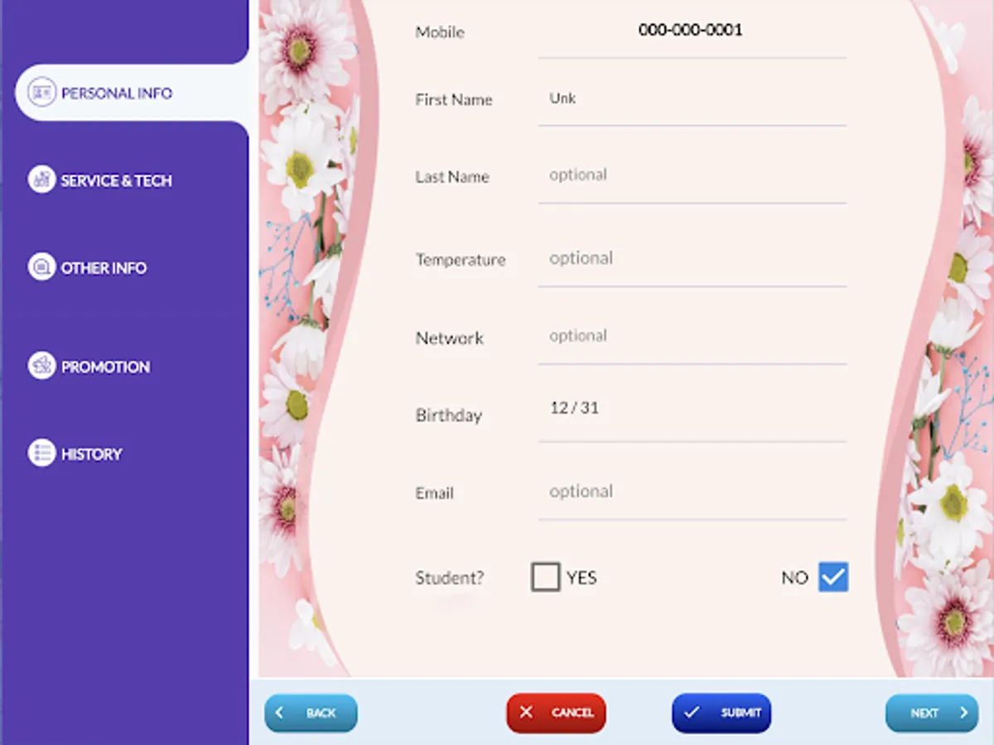Screen dimensions: 994x745
Task: Click the Temperature label
Action: [x=461, y=260]
